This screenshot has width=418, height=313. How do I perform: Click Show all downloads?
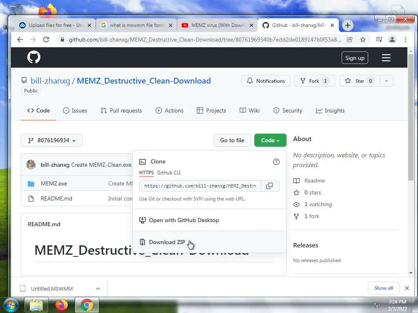(383, 288)
